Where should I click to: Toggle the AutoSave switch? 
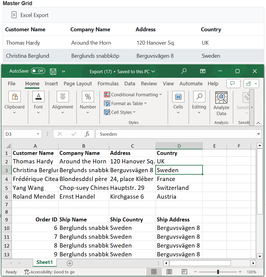[x=38, y=71]
